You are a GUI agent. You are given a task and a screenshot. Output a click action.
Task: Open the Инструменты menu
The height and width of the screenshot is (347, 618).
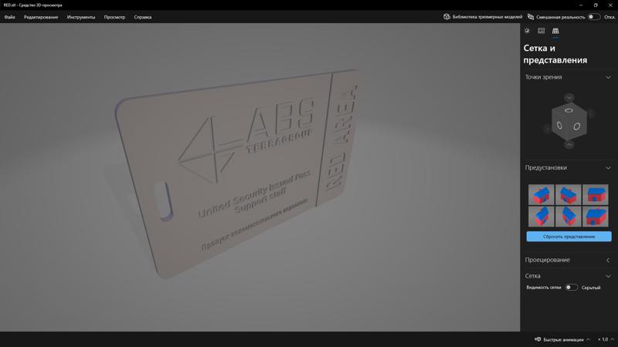coord(81,17)
